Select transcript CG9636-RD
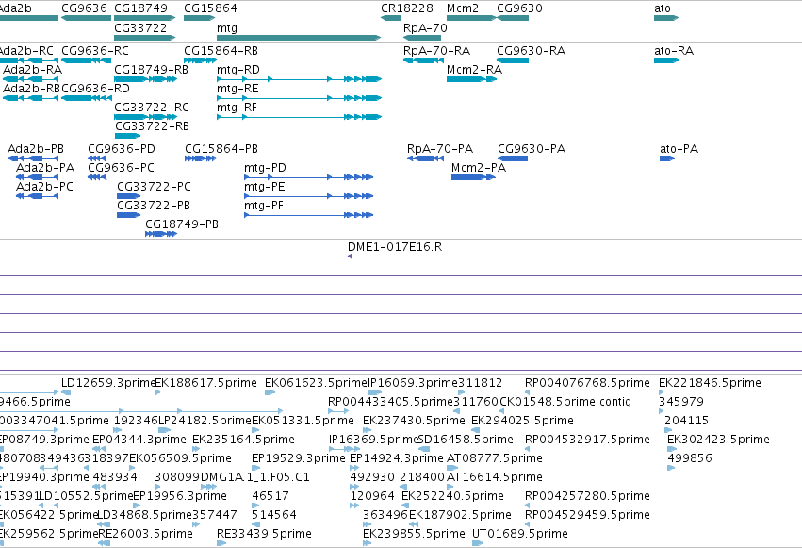This screenshot has width=802, height=548. pos(87,98)
